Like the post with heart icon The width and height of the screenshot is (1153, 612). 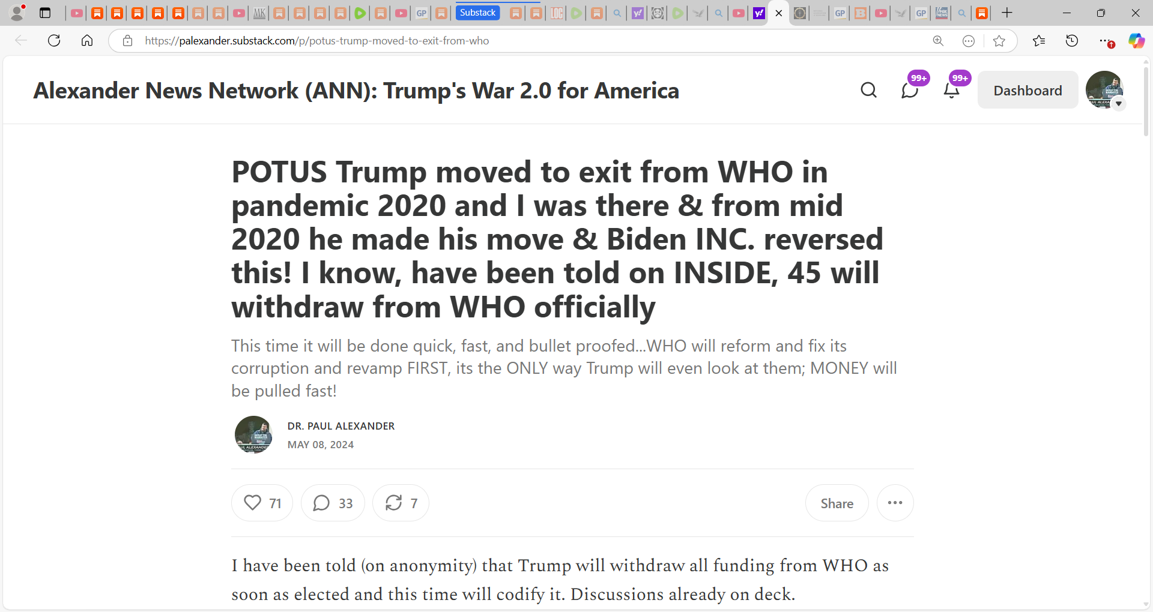click(262, 503)
